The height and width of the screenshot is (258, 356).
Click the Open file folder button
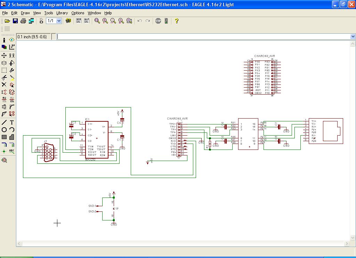point(8,21)
